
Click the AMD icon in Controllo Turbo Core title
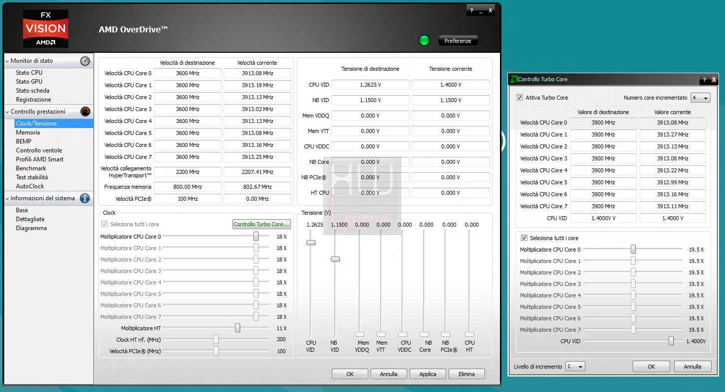pyautogui.click(x=513, y=79)
